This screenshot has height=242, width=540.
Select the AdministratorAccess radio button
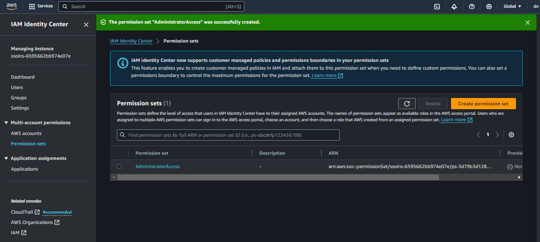click(x=119, y=166)
